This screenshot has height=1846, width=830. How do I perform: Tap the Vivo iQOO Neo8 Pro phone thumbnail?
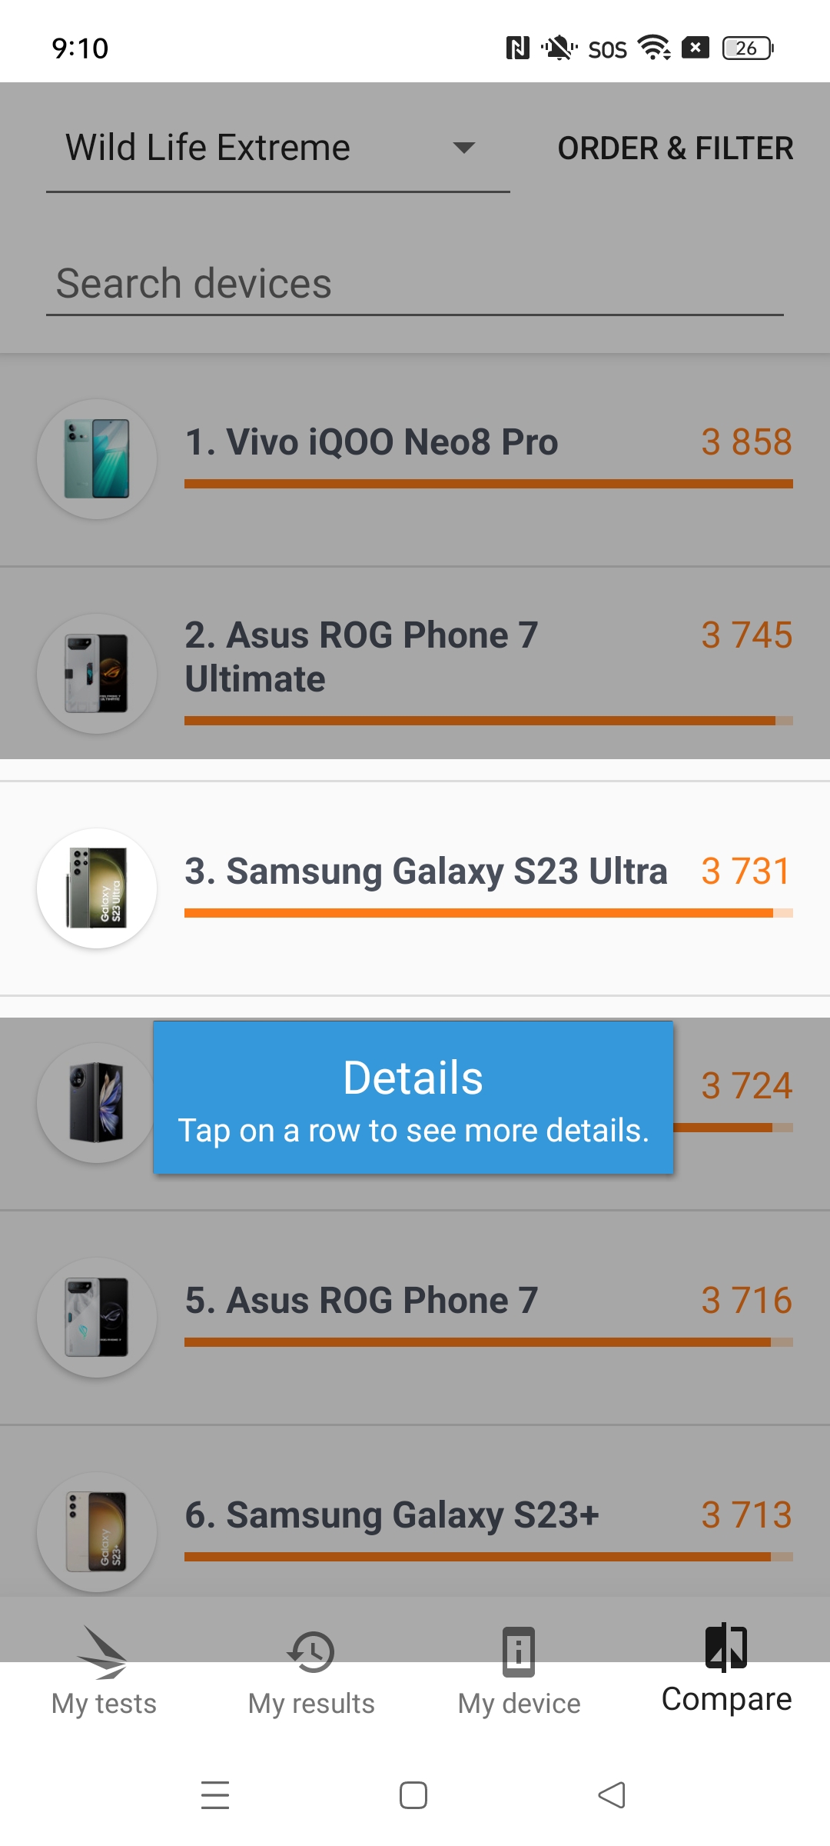(97, 459)
